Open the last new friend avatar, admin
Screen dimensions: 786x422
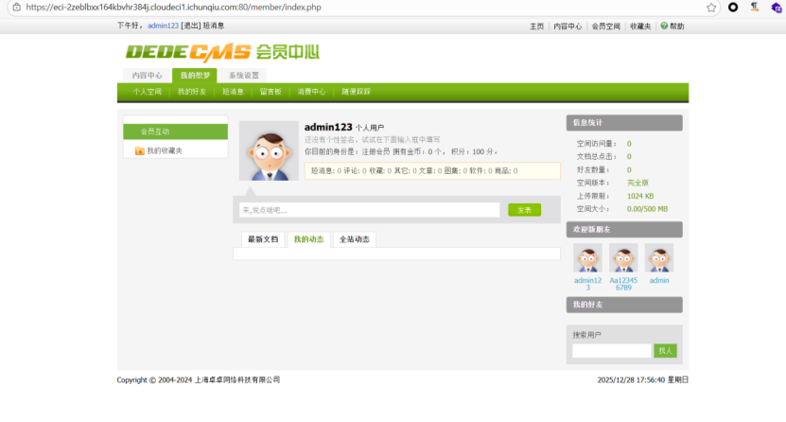[x=659, y=258]
